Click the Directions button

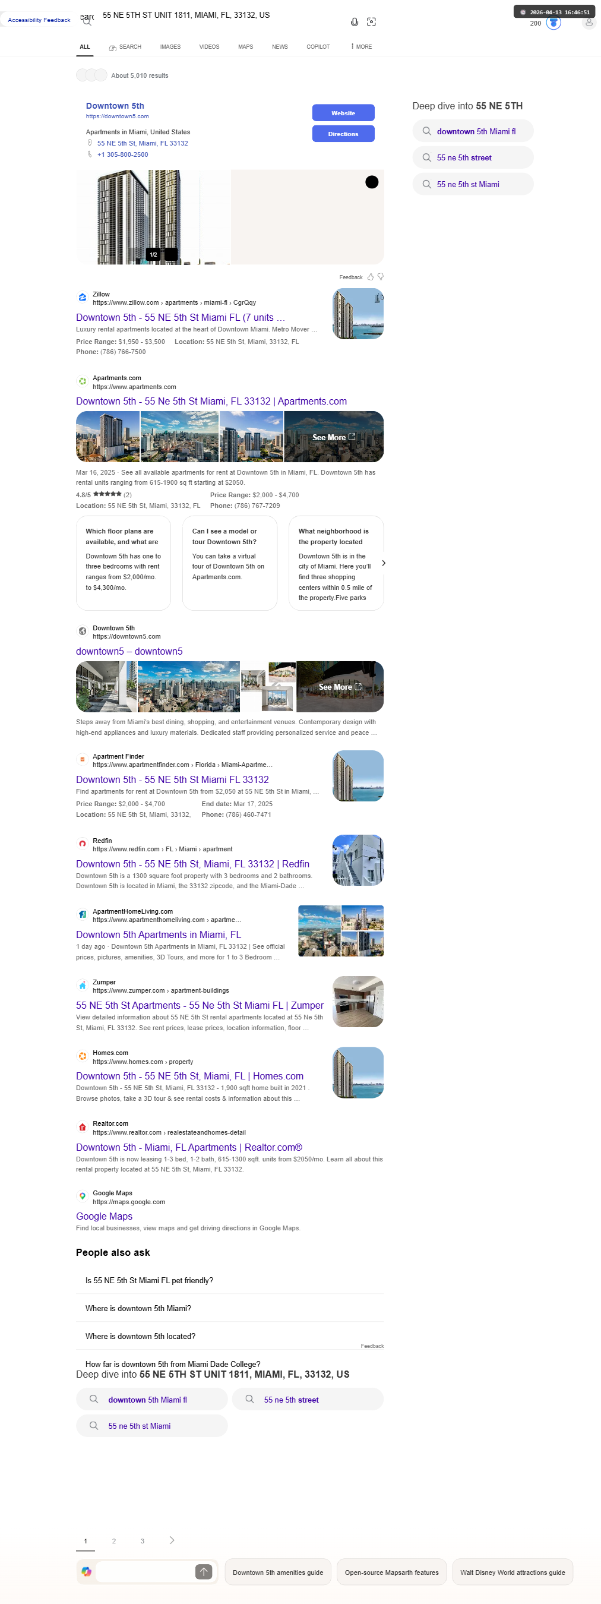tap(343, 134)
